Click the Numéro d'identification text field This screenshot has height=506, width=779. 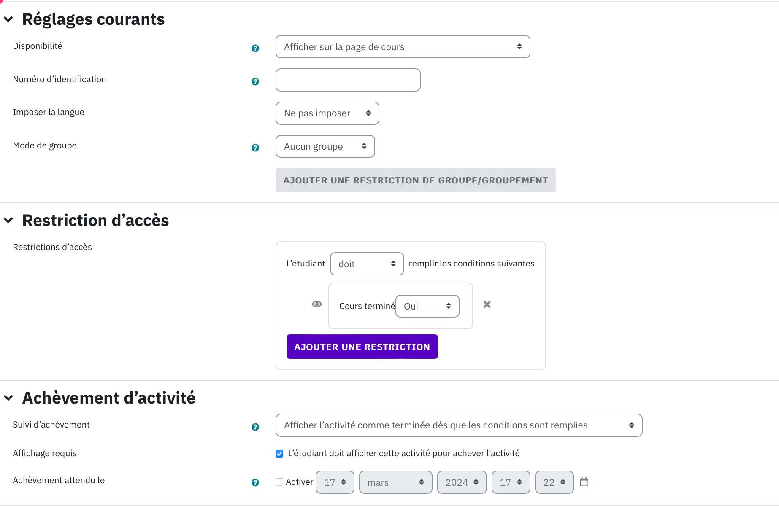348,80
